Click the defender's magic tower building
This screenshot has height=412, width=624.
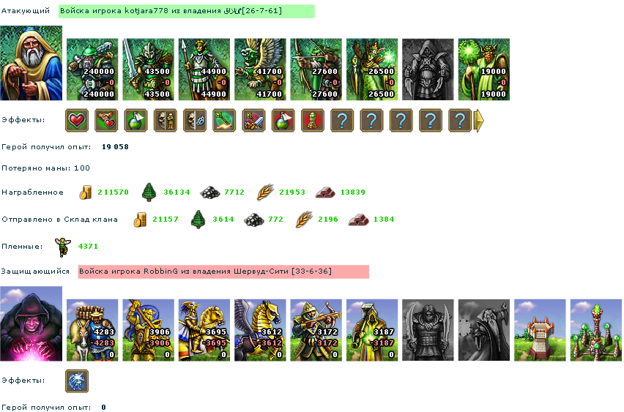595,330
